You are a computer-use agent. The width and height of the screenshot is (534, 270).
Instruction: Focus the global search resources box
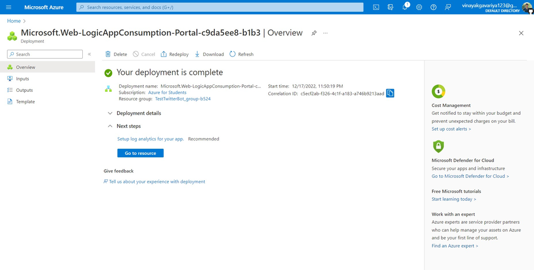pos(220,7)
